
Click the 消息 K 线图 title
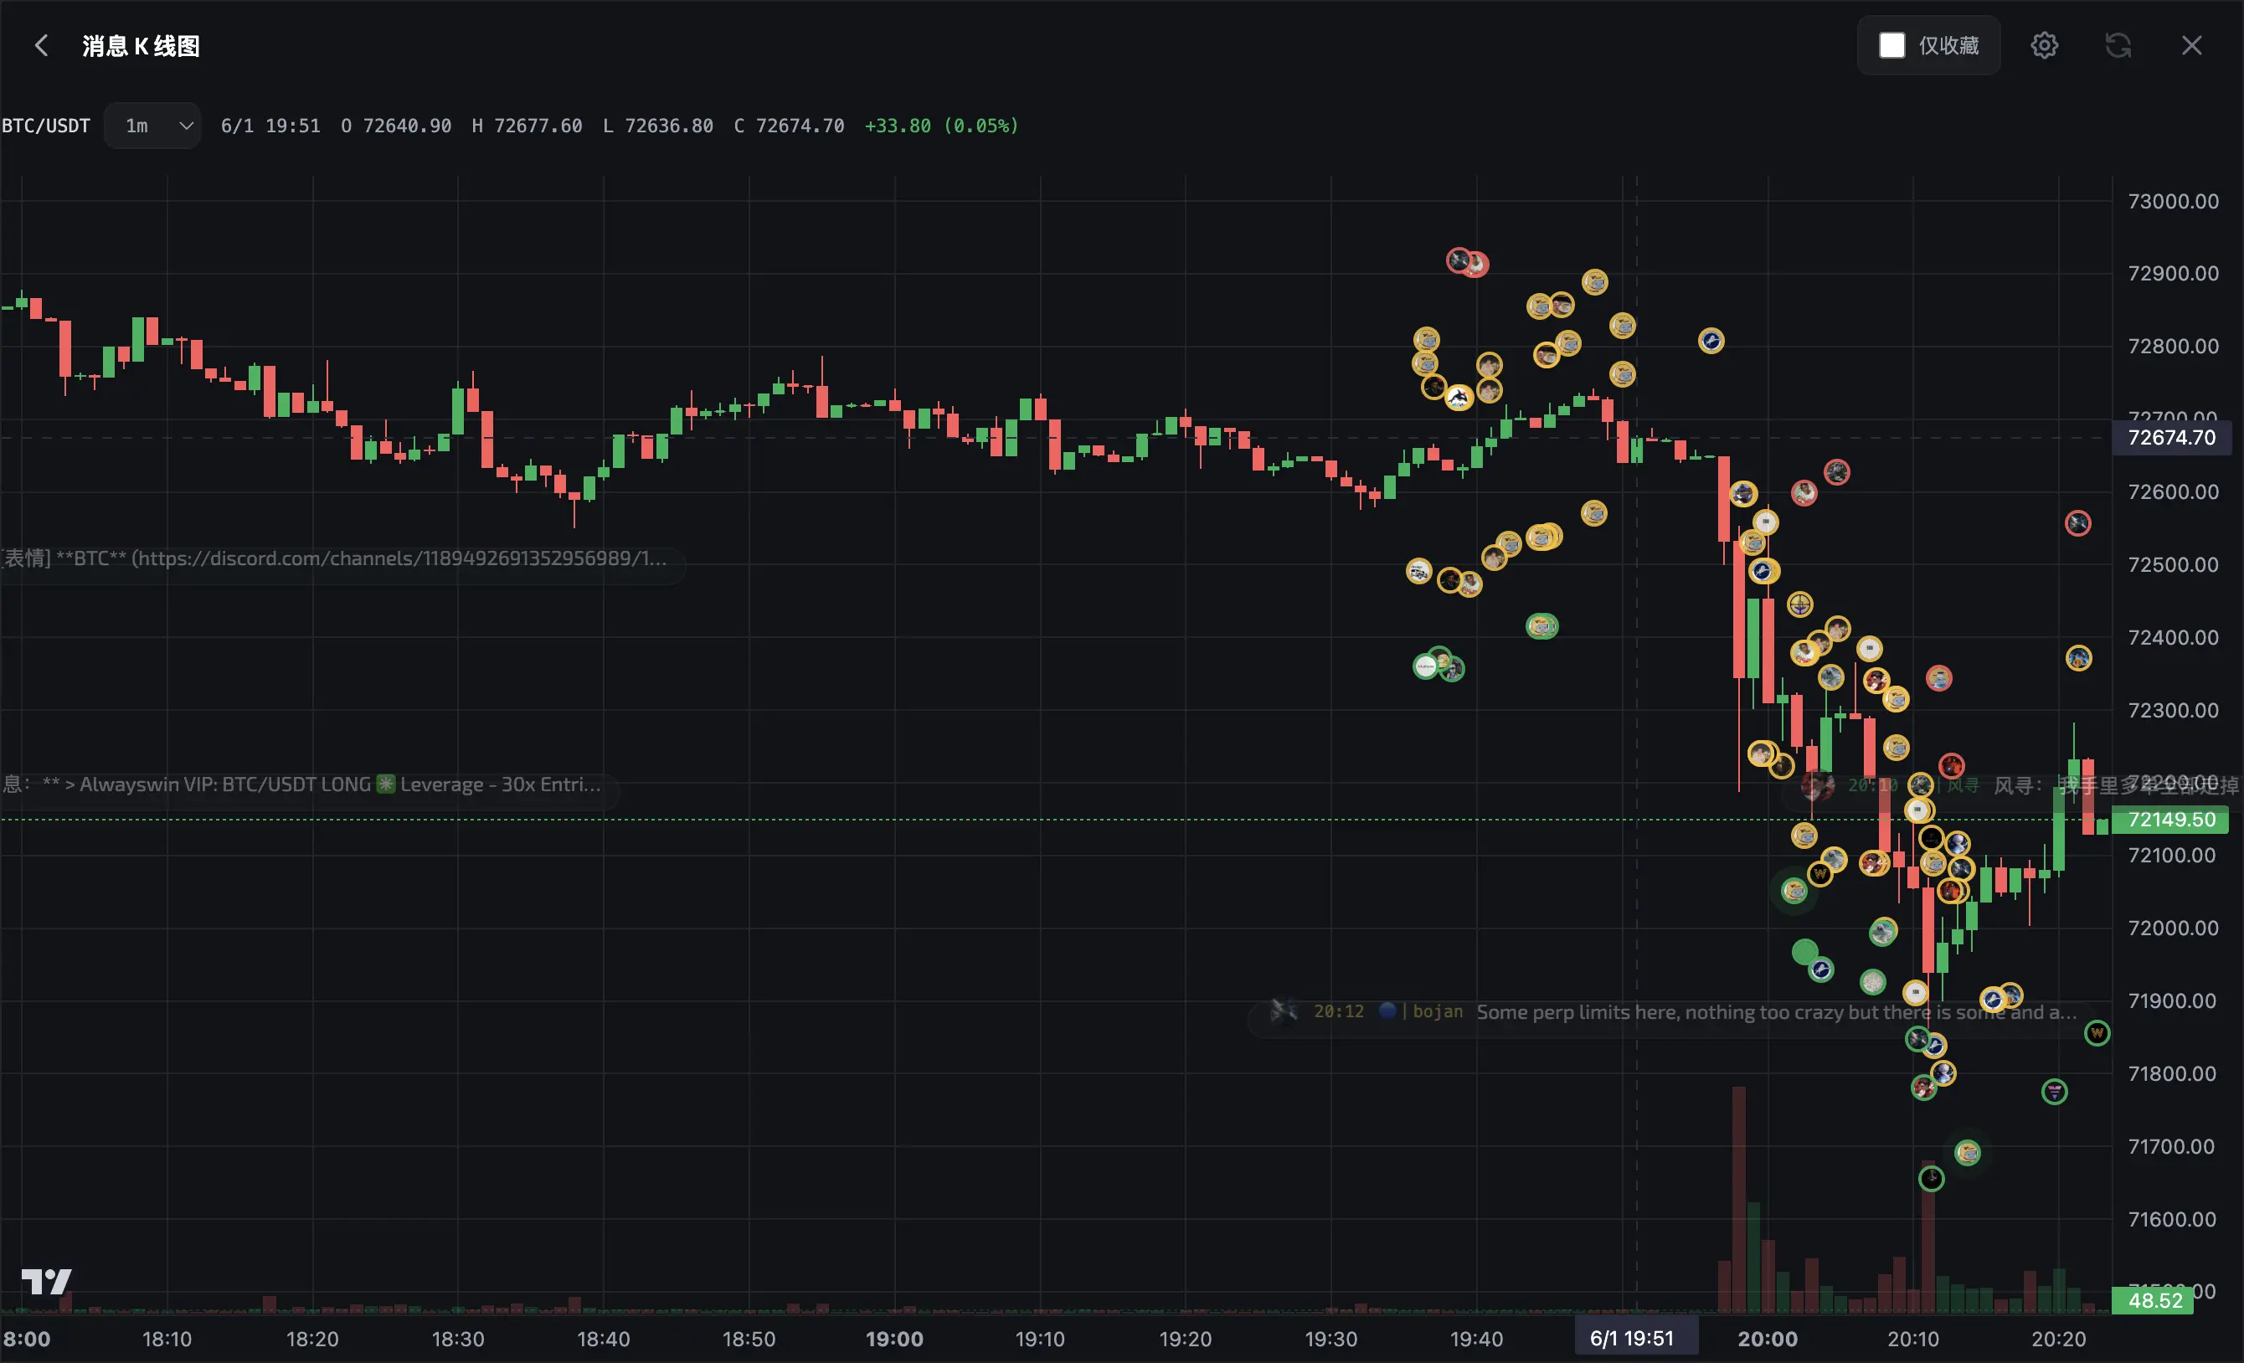pyautogui.click(x=142, y=45)
